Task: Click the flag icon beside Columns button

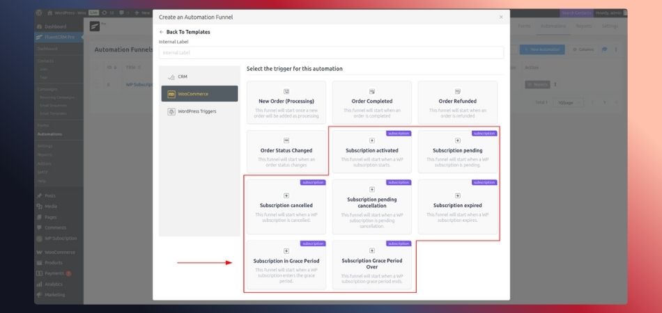Action: [x=605, y=49]
